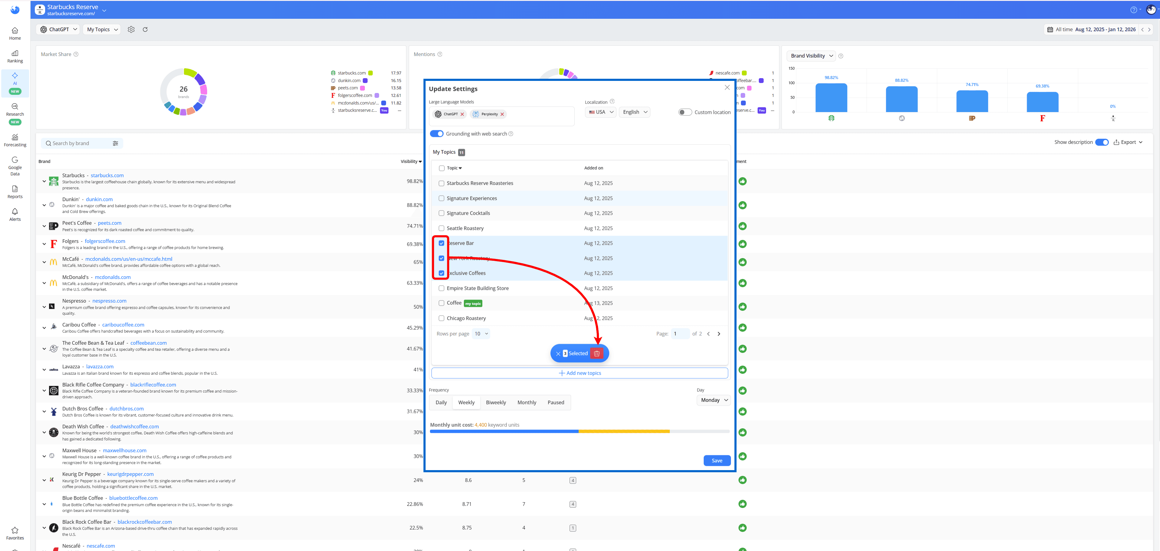The width and height of the screenshot is (1160, 551).
Task: Click the Save button in Update Settings
Action: click(716, 460)
